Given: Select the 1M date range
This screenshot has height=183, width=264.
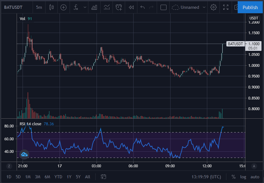Looking at the screenshot, I should point(28,177).
